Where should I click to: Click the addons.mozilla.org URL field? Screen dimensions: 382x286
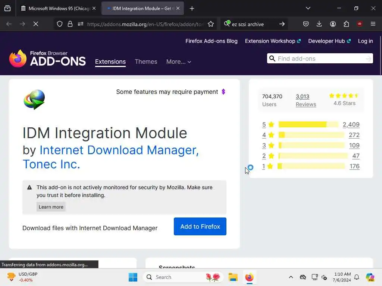145,24
